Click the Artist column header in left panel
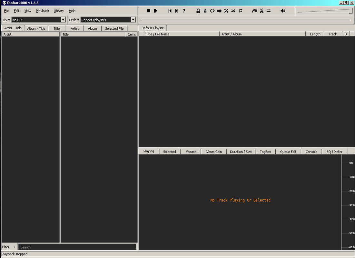355x258 pixels. (31, 34)
